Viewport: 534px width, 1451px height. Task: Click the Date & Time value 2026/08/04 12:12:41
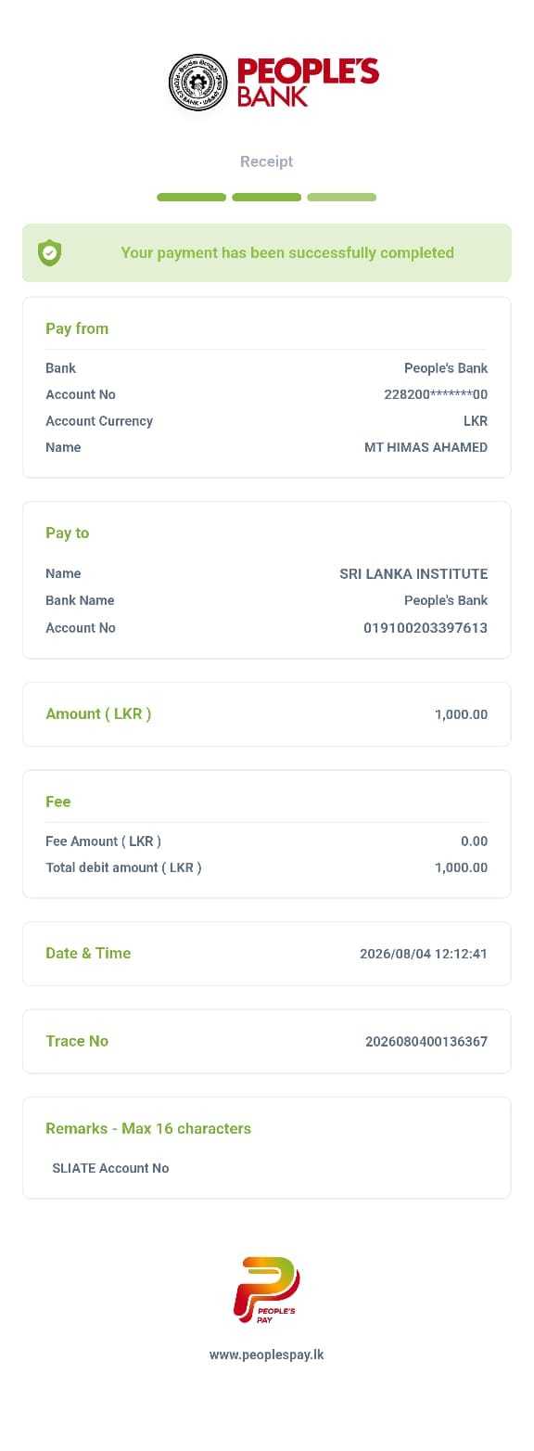[424, 954]
